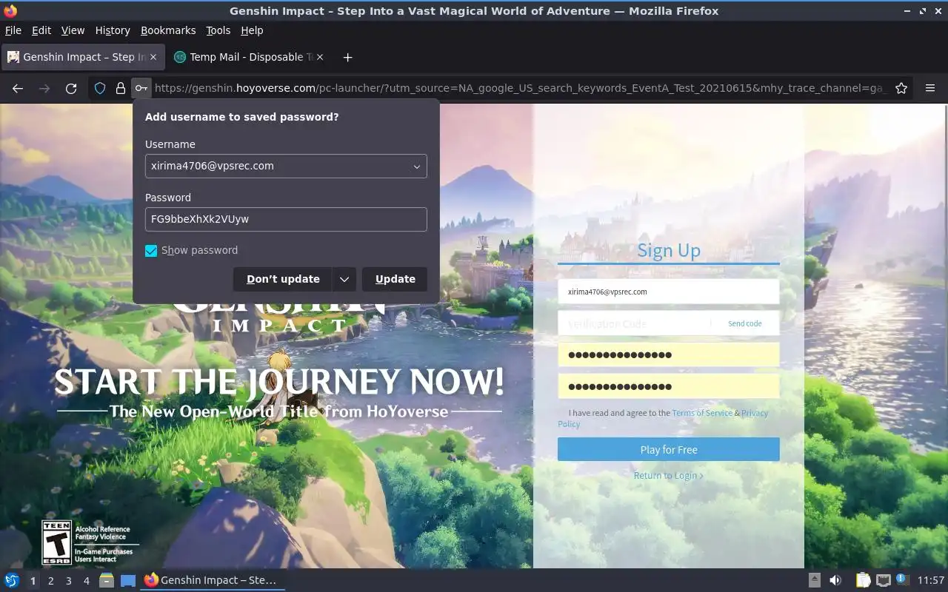Open a new tab with the plus button

[347, 57]
